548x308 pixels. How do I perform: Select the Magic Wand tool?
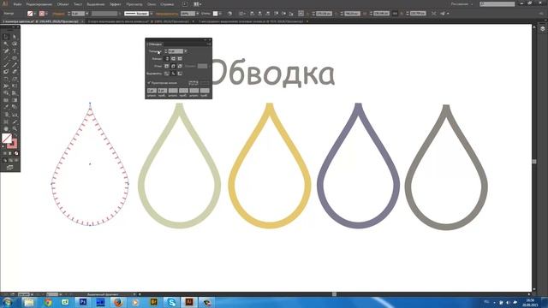click(x=6, y=44)
